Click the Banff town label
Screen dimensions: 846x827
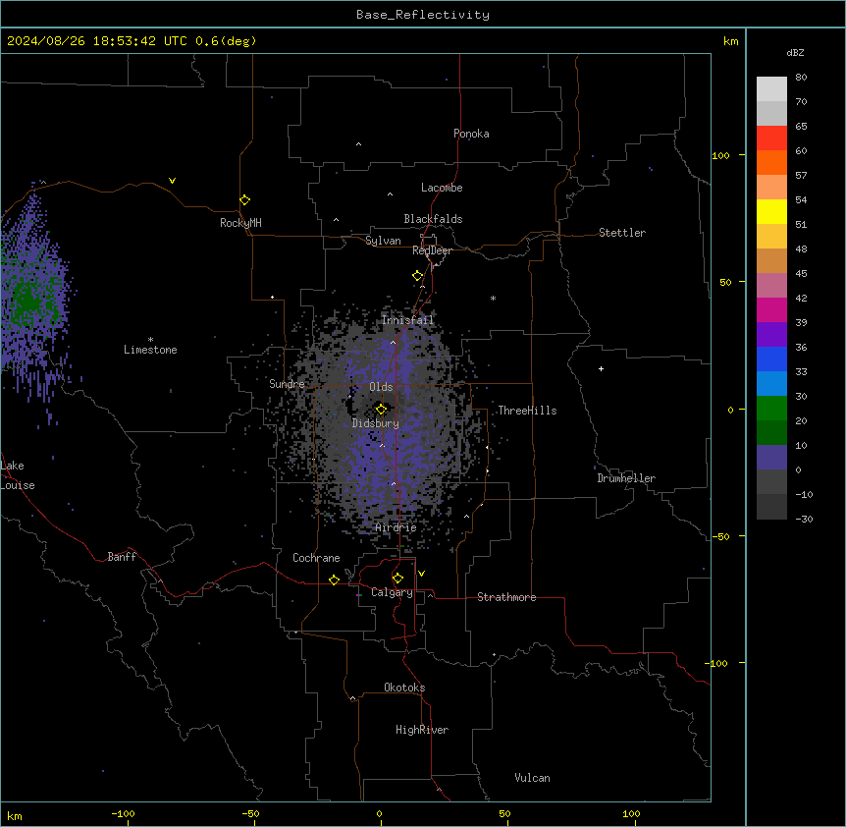pyautogui.click(x=122, y=557)
